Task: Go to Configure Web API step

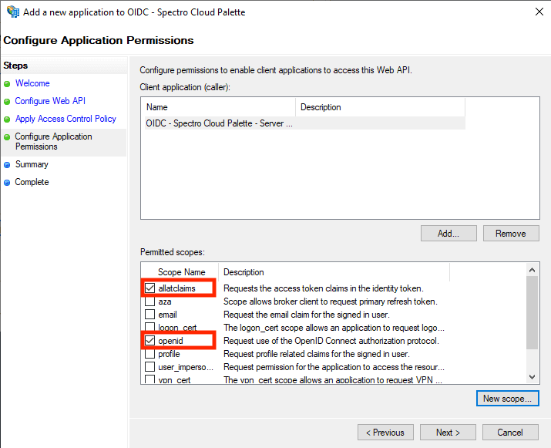Action: [50, 101]
